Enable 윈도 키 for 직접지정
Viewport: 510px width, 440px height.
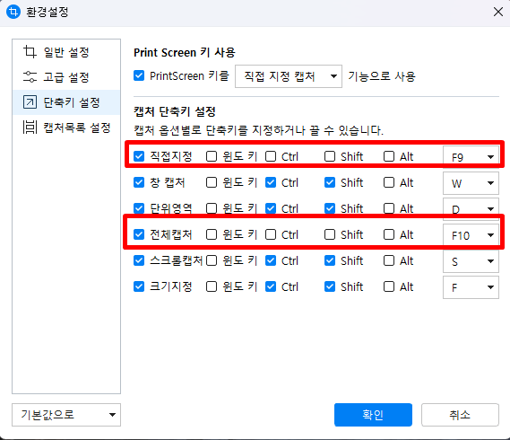[x=212, y=156]
